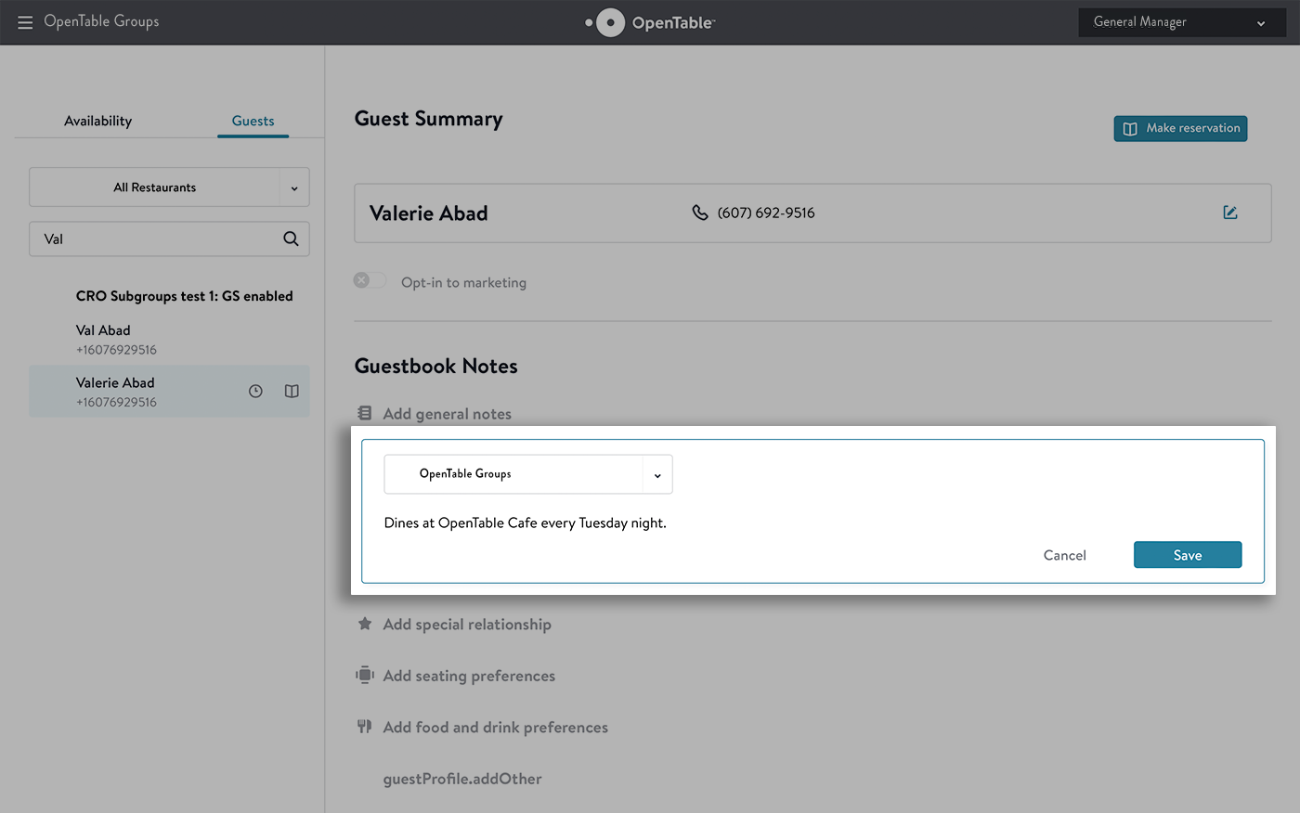Switch to the Guests tab
Viewport: 1300px width, 813px height.
[x=253, y=121]
